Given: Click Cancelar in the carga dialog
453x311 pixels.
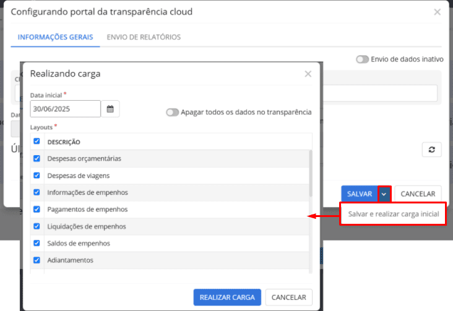Looking at the screenshot, I should (289, 297).
